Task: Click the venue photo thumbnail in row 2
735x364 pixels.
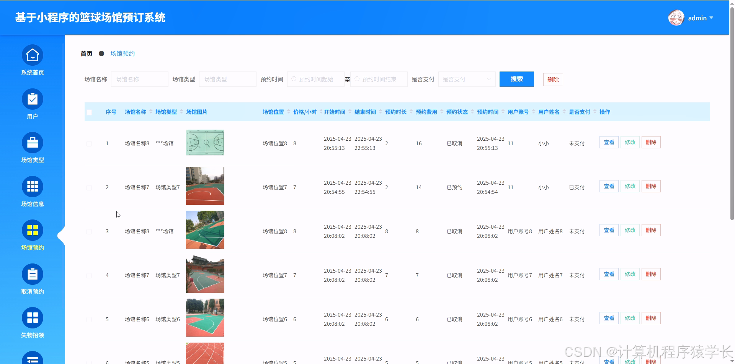Action: point(205,186)
